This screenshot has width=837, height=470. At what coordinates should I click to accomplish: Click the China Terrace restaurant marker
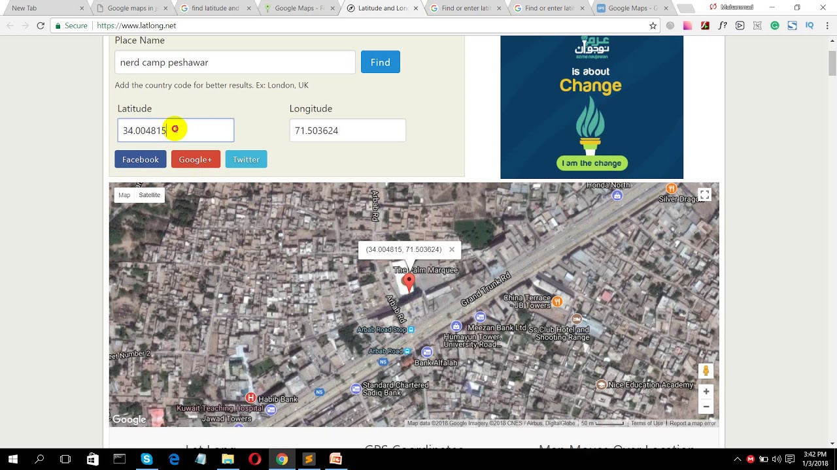pyautogui.click(x=557, y=301)
